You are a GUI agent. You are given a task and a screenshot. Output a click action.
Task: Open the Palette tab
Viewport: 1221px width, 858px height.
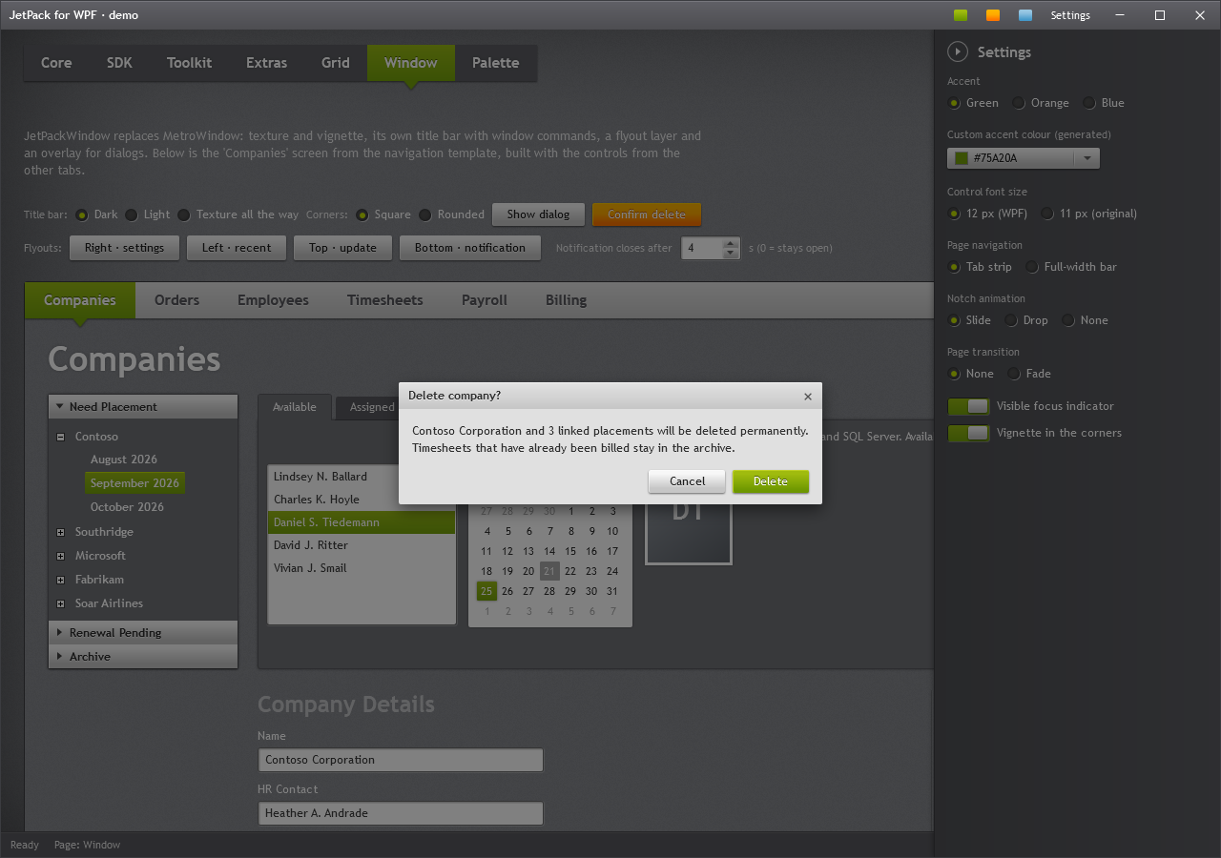[496, 63]
